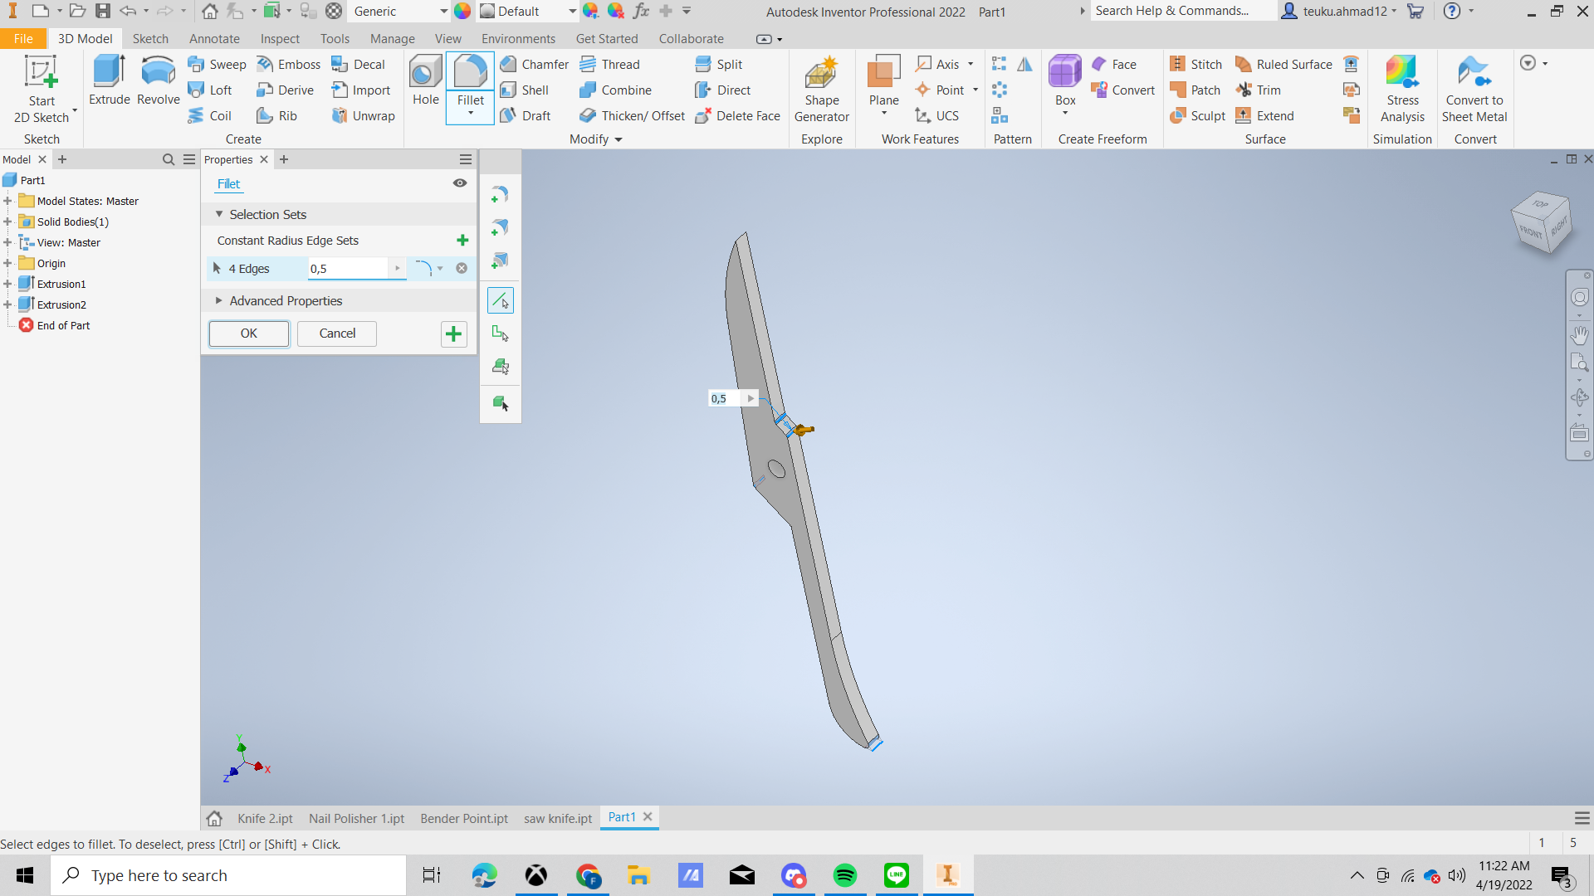This screenshot has height=896, width=1594.
Task: Select the Chamfer tool
Action: click(534, 64)
